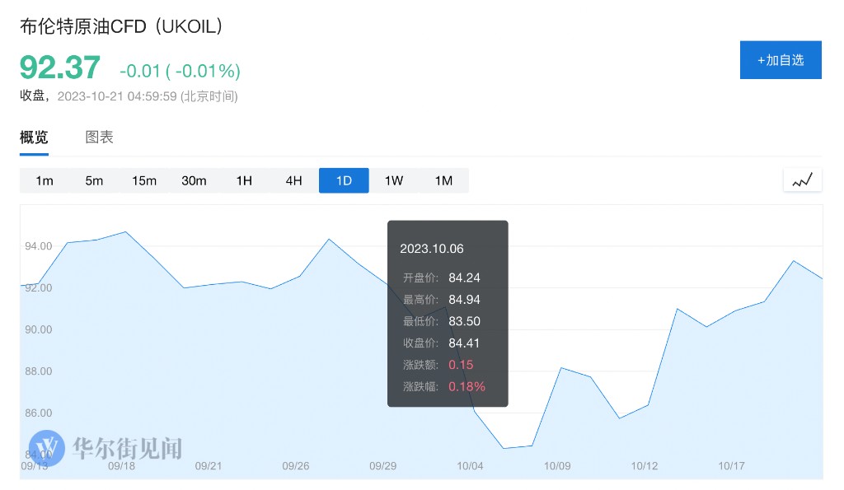Show the 1M monthly chart
This screenshot has width=844, height=490.
(x=443, y=180)
